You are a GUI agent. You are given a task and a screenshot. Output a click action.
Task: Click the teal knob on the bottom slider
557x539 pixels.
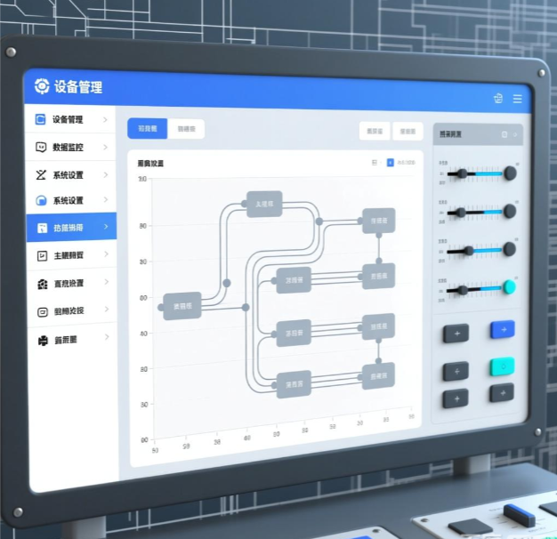(510, 286)
